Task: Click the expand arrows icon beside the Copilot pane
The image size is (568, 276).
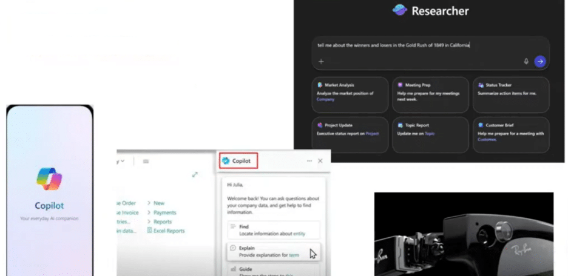Action: click(195, 174)
